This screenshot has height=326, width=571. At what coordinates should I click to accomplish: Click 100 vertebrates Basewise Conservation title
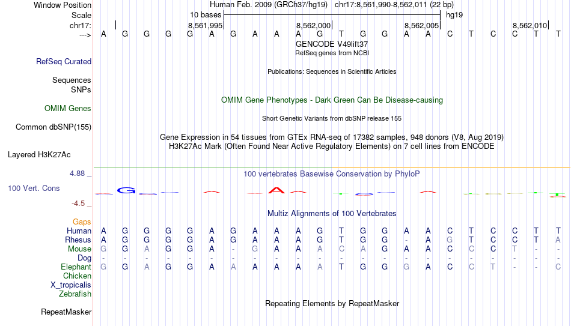click(x=332, y=174)
